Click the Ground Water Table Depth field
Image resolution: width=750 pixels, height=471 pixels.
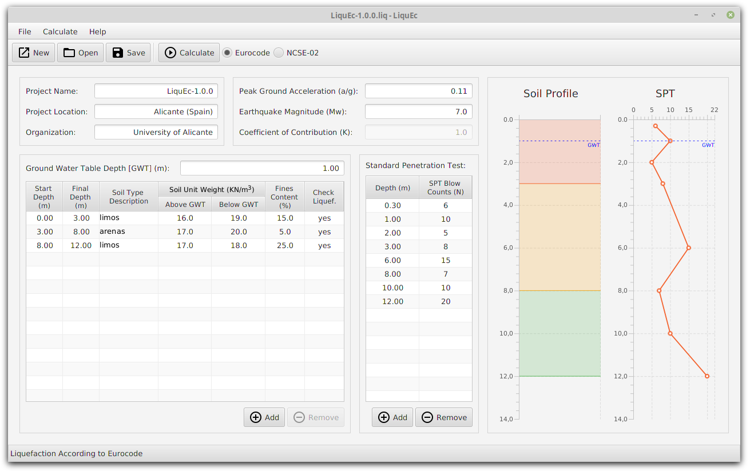coord(262,168)
